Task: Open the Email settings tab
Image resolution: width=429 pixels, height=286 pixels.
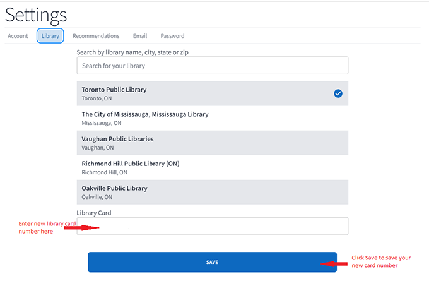Action: 139,36
